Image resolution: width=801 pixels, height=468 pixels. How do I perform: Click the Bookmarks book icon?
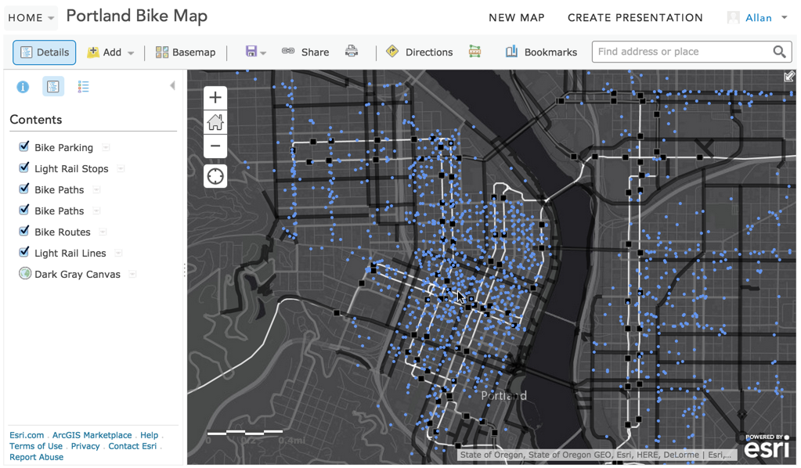click(x=511, y=51)
